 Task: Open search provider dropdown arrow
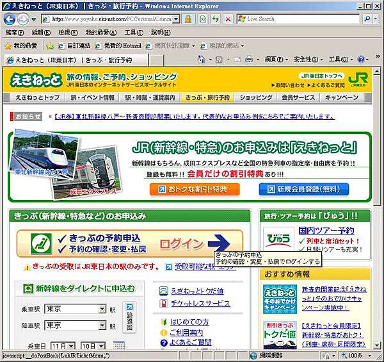(x=376, y=19)
